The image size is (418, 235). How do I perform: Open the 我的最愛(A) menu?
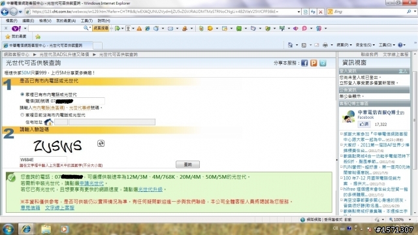click(x=66, y=20)
